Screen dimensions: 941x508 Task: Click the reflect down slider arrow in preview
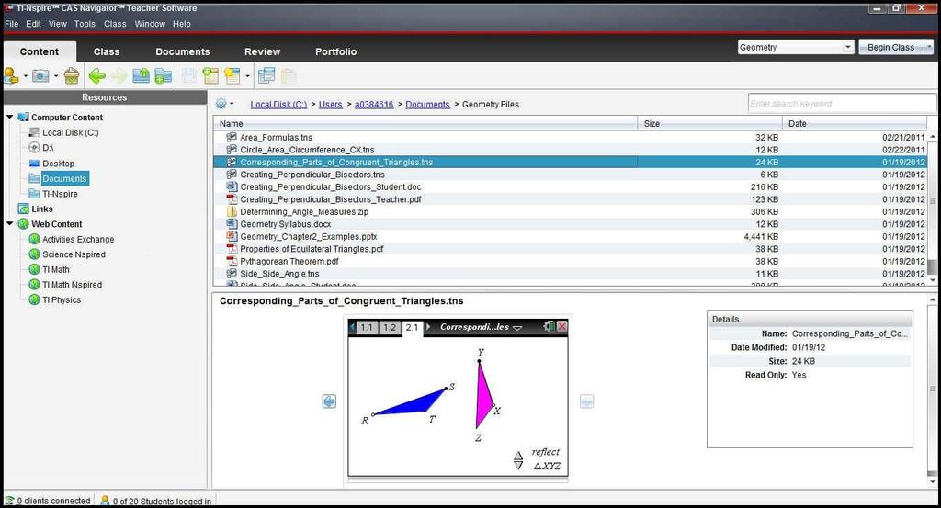tap(518, 465)
